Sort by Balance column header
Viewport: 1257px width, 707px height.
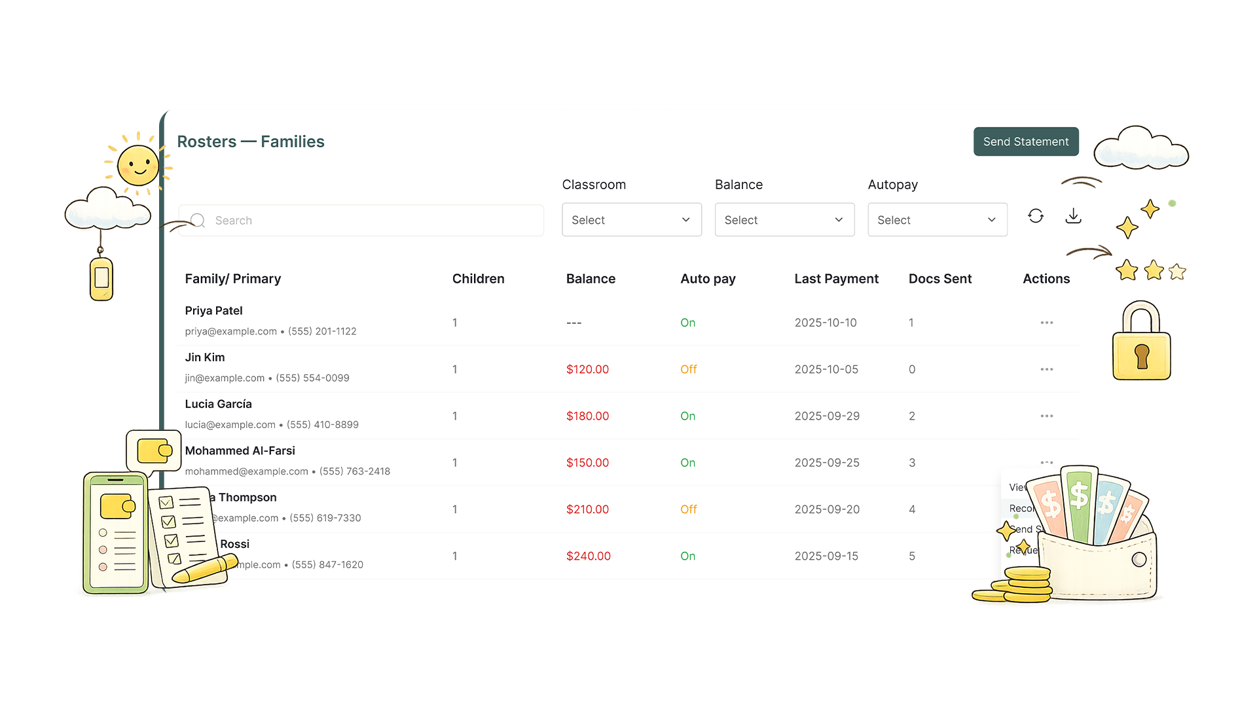pos(591,279)
